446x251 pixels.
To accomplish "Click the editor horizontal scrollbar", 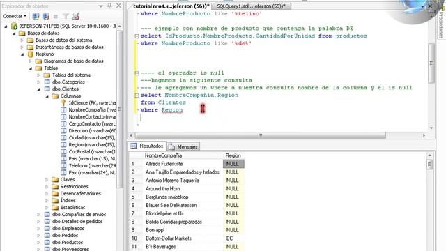I will click(260, 135).
